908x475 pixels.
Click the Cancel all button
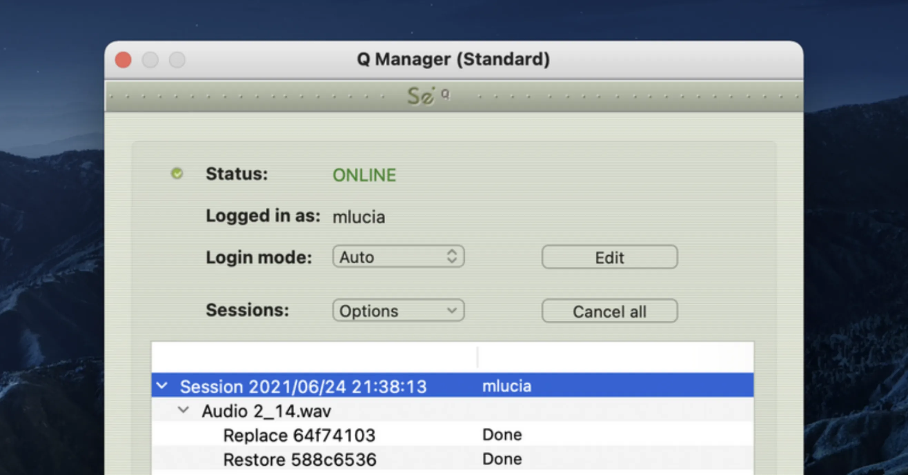tap(610, 311)
